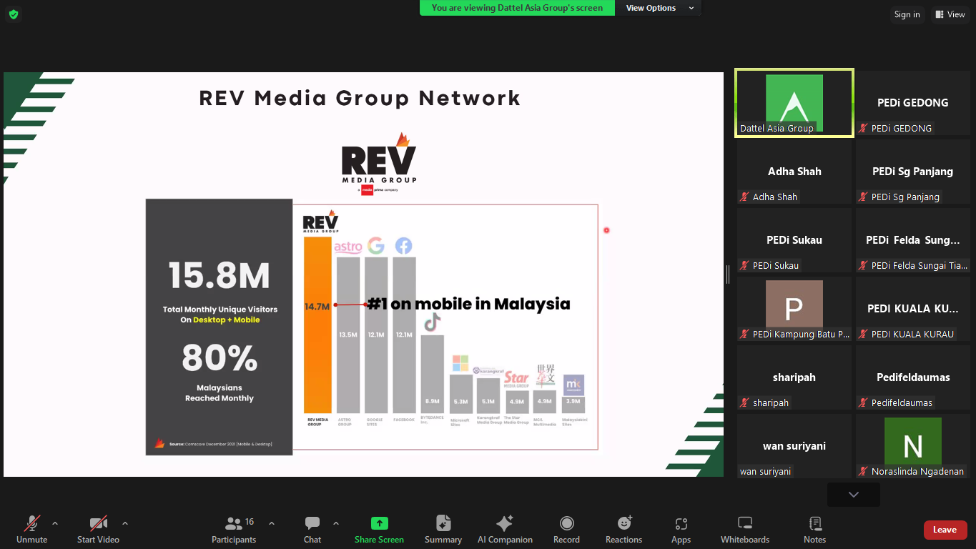Select PEDi Sukau participant tile

[794, 240]
